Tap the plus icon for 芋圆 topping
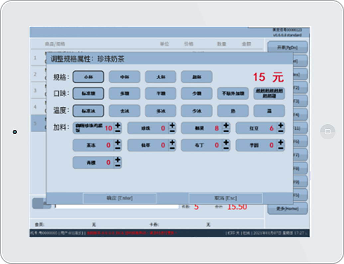344x264 pixels. [281, 142]
